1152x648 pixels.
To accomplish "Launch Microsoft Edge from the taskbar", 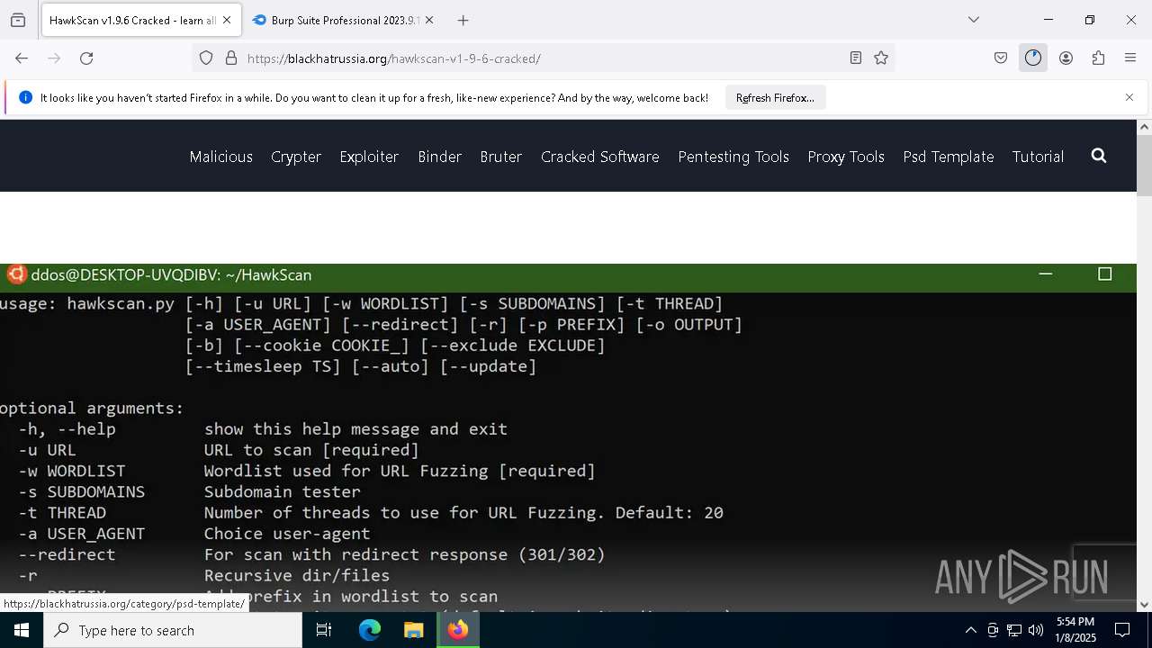I will 370,630.
